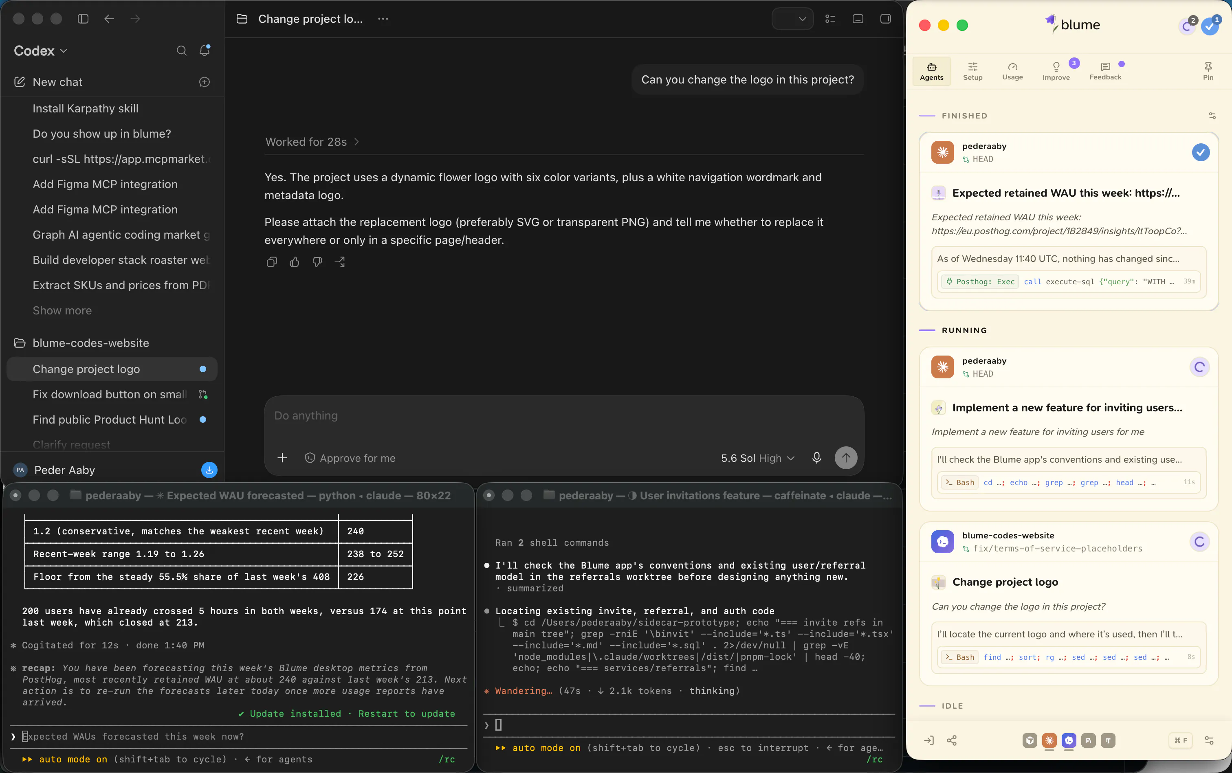The height and width of the screenshot is (773, 1232).
Task: Toggle the Pin button in blume
Action: coord(1208,71)
